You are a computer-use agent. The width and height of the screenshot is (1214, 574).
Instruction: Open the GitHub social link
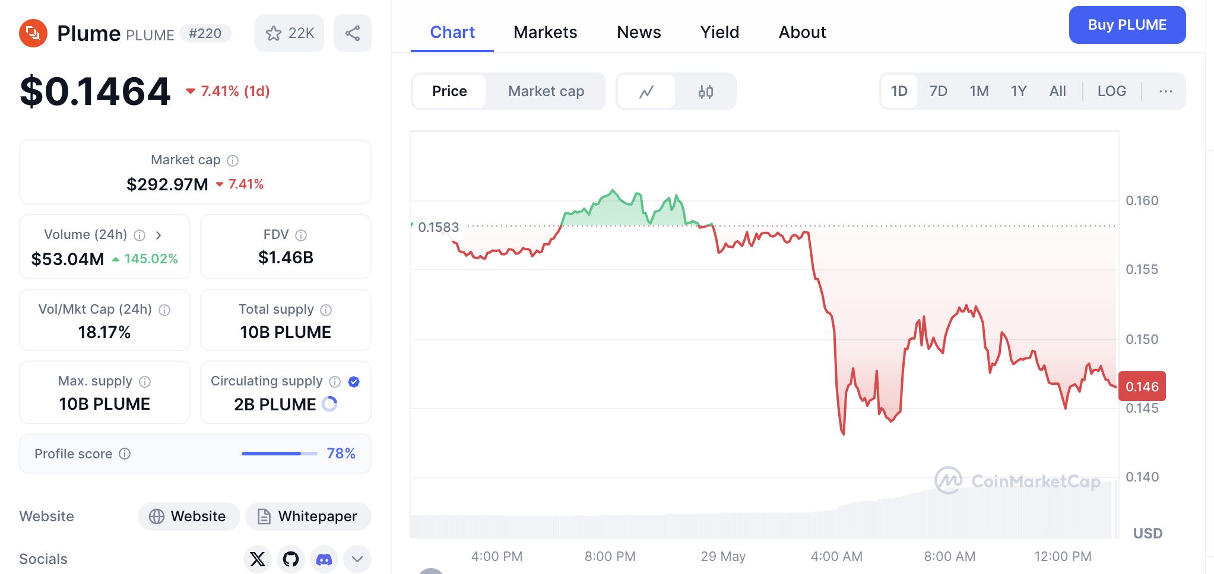click(x=291, y=559)
